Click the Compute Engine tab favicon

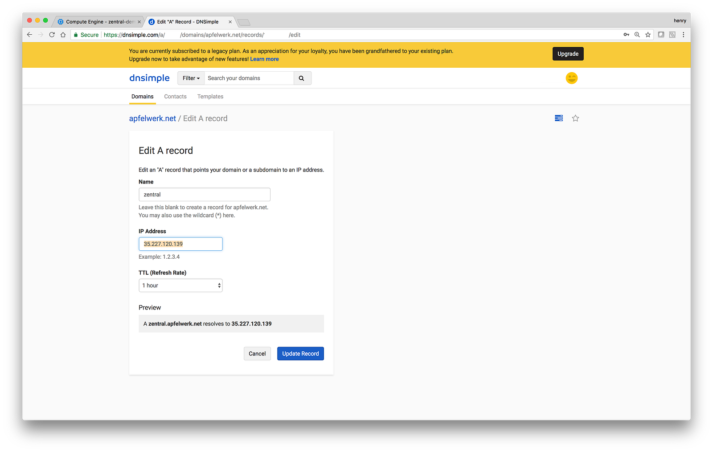point(61,22)
